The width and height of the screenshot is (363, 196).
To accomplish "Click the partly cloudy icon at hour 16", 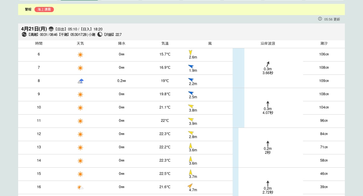I will (80, 187).
